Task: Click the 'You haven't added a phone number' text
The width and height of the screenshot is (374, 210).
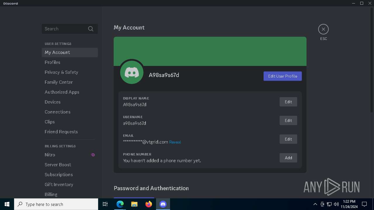Action: pyautogui.click(x=162, y=161)
